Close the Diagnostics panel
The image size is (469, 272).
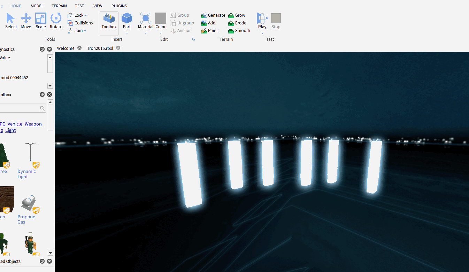point(49,49)
